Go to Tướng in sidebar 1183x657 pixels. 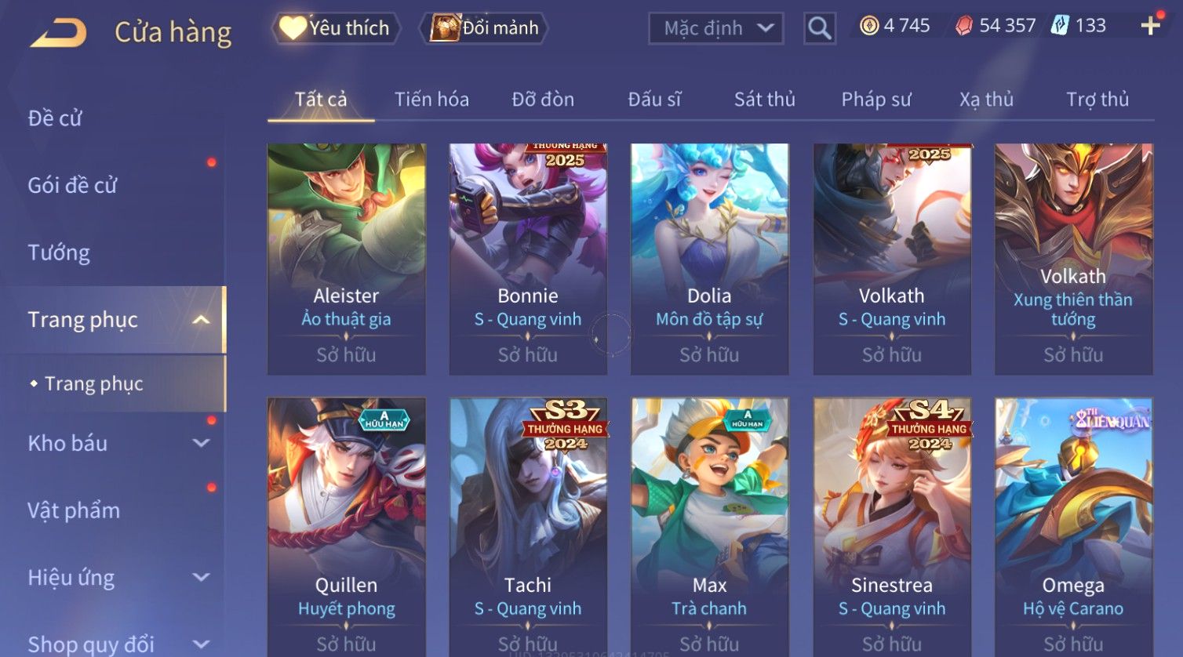(x=59, y=252)
